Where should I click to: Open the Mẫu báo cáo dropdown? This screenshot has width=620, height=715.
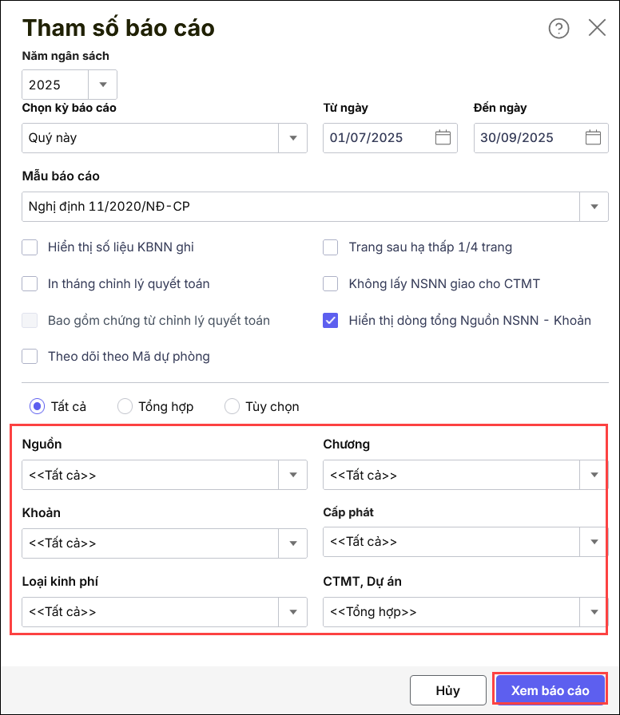(594, 207)
